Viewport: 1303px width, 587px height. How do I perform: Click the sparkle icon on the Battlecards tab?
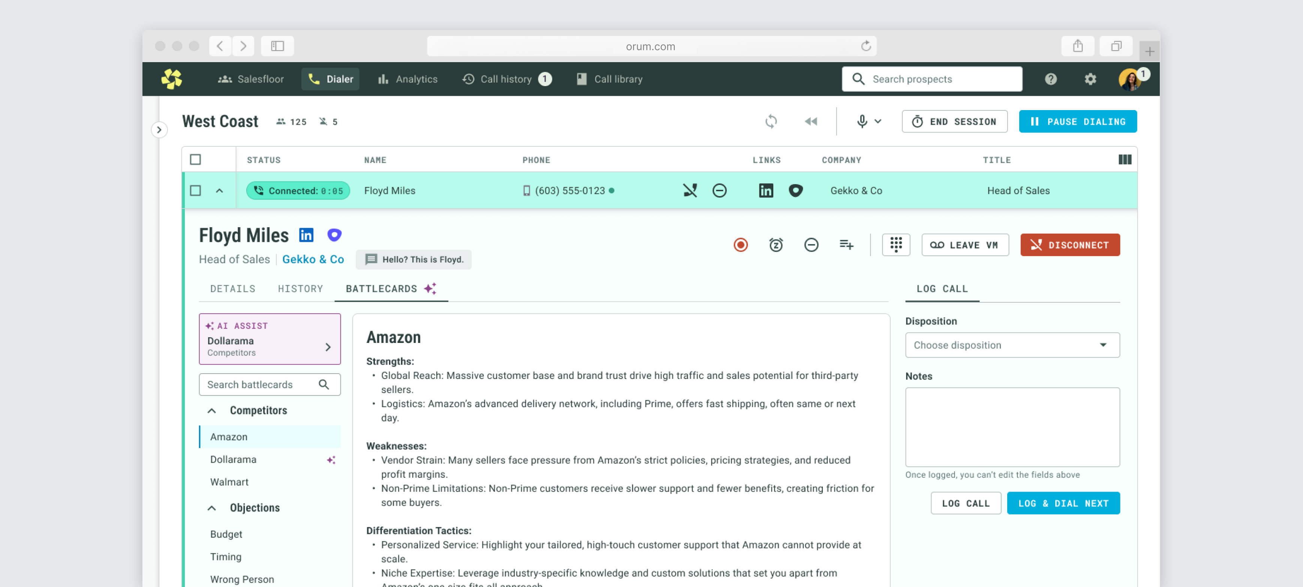coord(430,289)
